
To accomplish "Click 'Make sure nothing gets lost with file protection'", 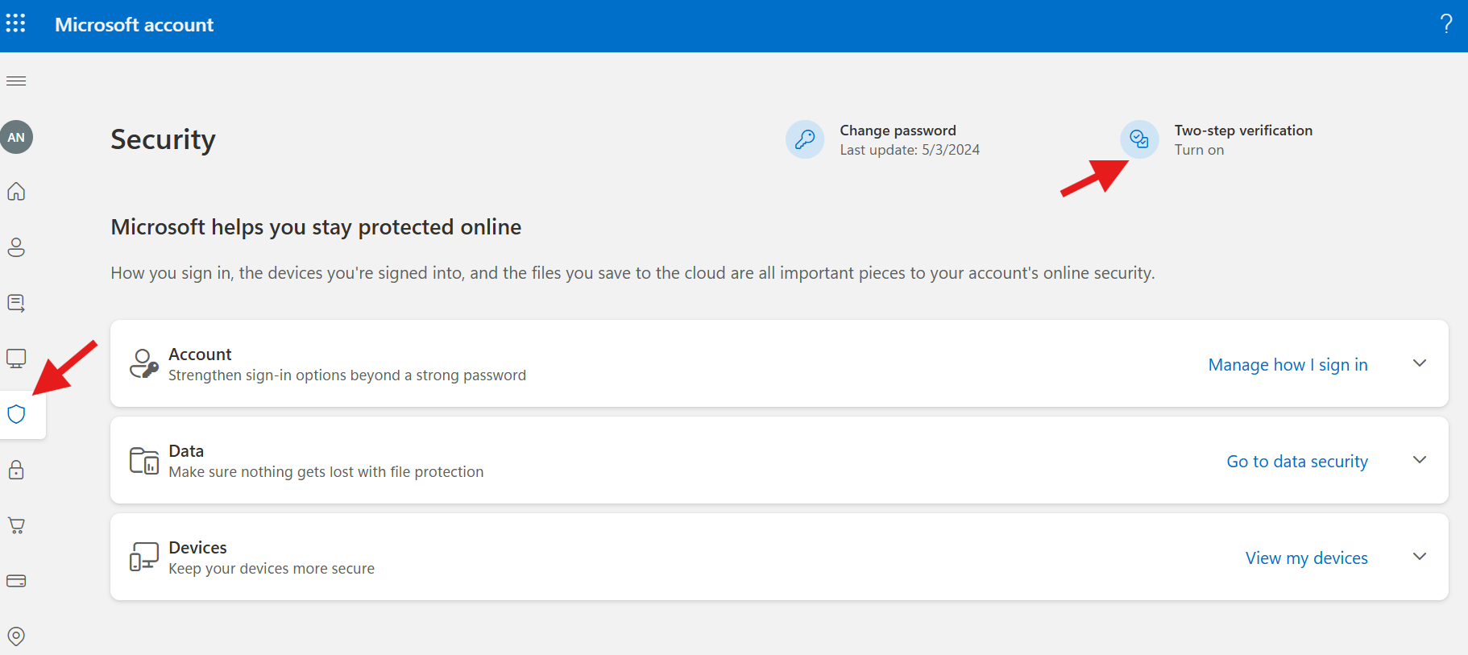I will (x=326, y=472).
